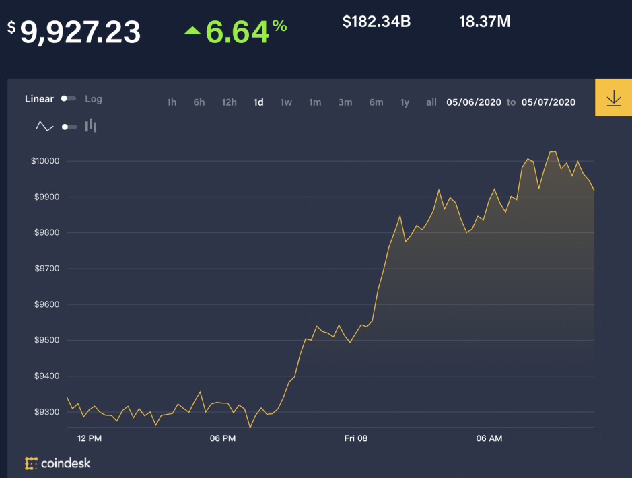This screenshot has width=632, height=478.
Task: Select the 6h time range
Action: pos(199,102)
